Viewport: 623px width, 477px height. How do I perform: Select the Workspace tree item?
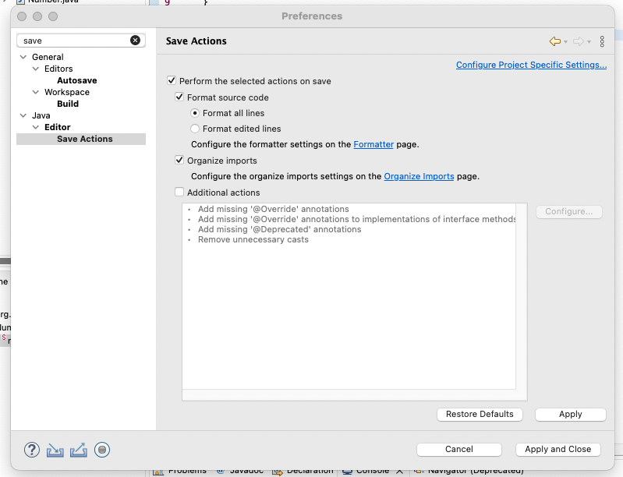pyautogui.click(x=67, y=92)
